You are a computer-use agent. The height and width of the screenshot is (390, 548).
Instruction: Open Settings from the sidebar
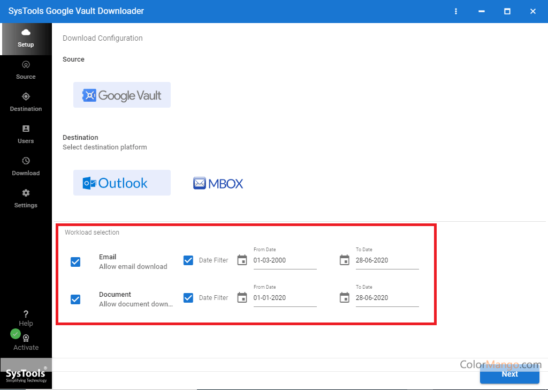pos(26,199)
